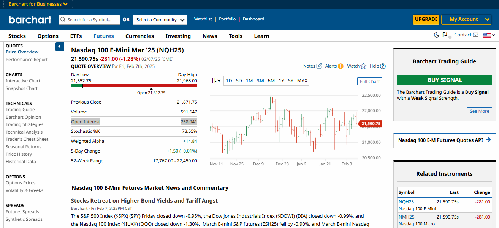Click the Day Low/High range bar

coord(134,86)
